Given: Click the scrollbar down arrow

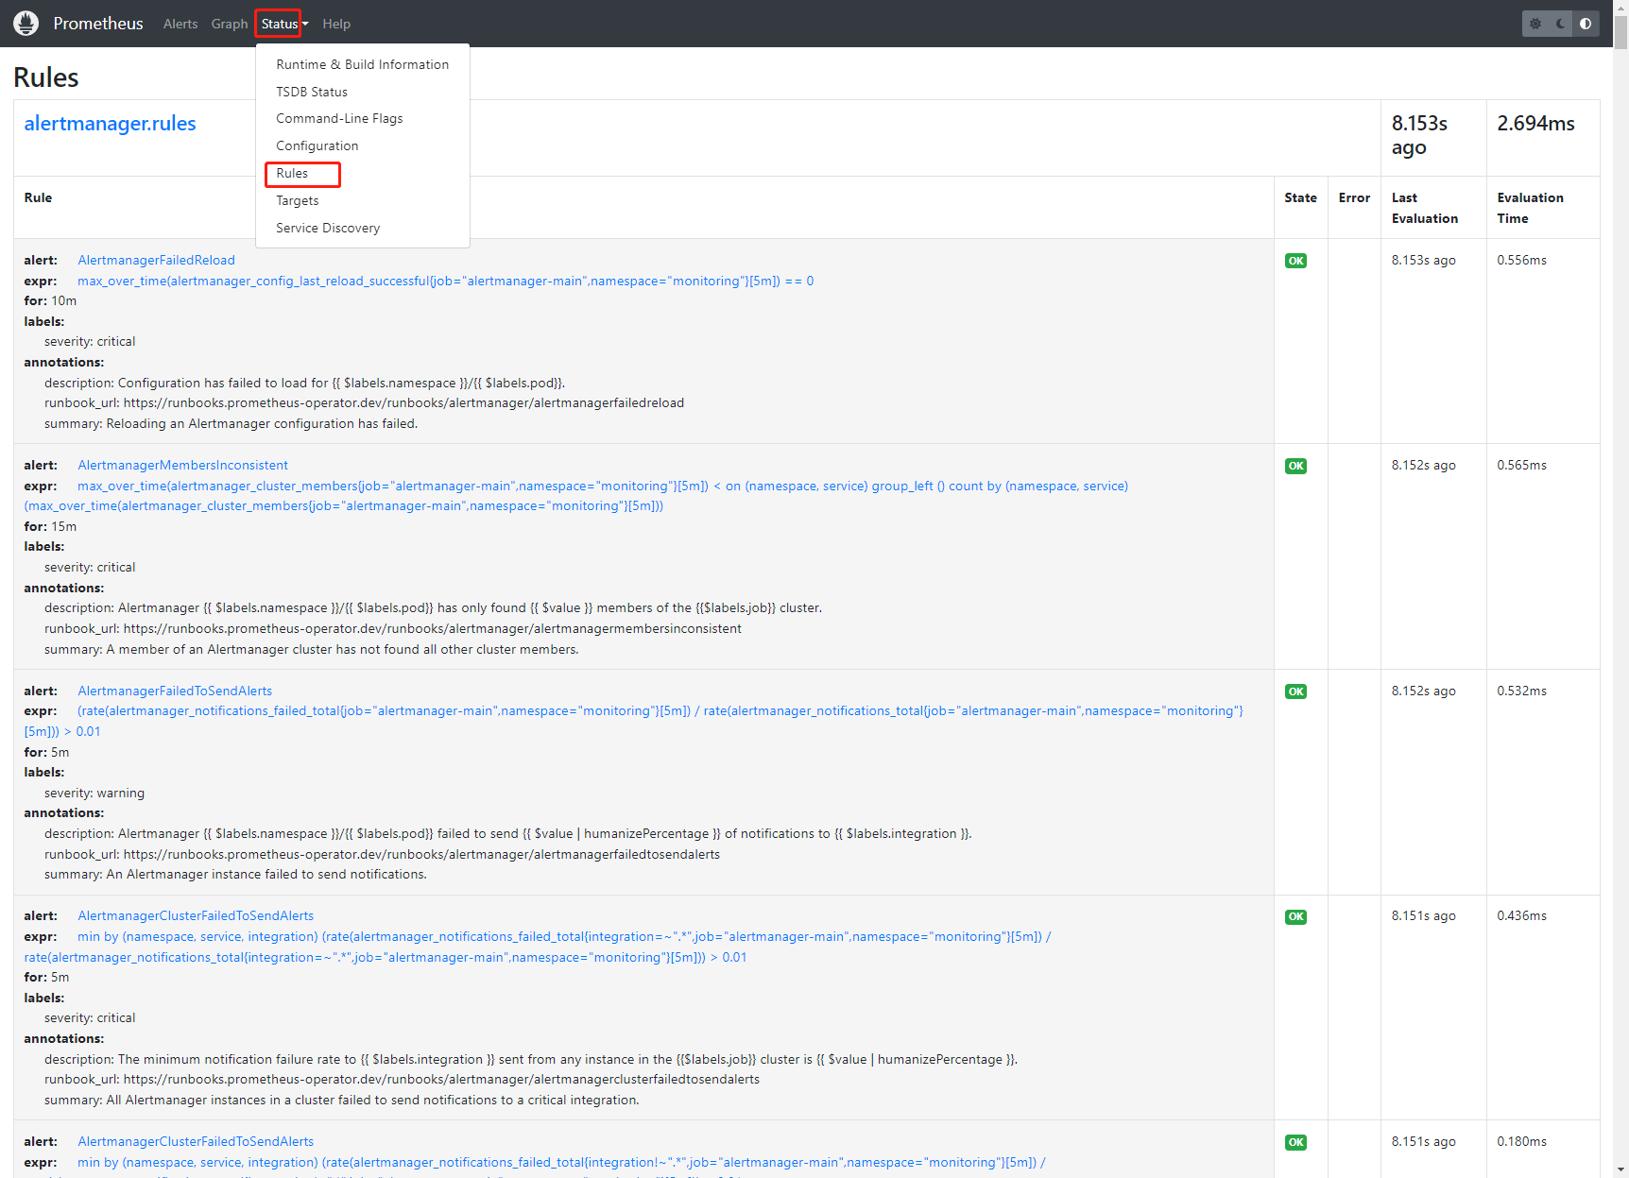Looking at the screenshot, I should [1620, 1170].
